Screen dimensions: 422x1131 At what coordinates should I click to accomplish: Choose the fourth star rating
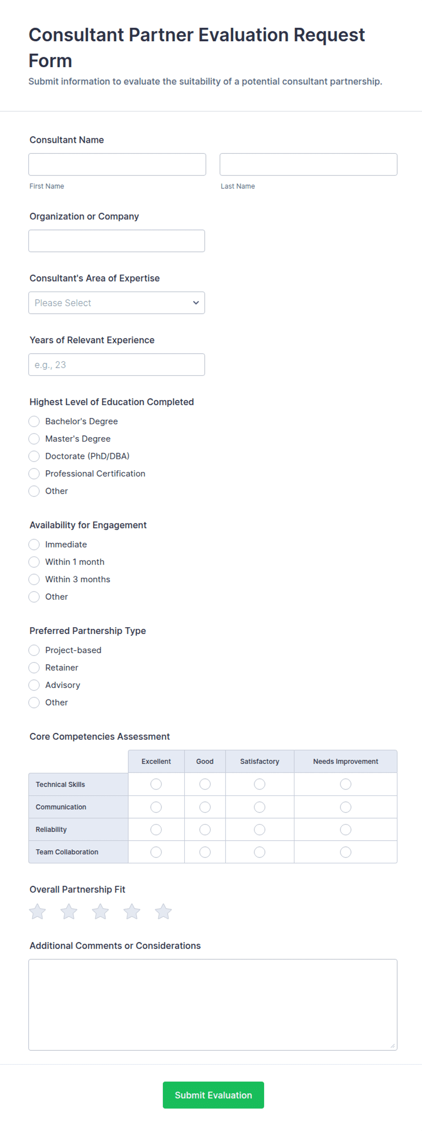(x=132, y=912)
